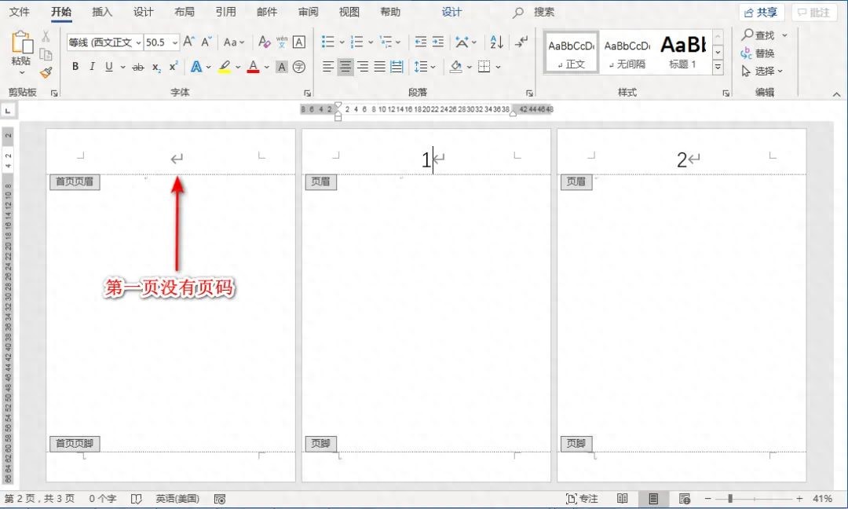Open the font name dropdown
This screenshot has height=509, width=848.
[x=137, y=42]
